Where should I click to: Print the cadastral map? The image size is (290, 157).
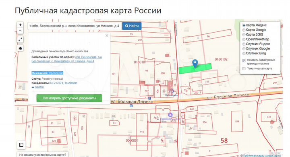tap(20, 48)
